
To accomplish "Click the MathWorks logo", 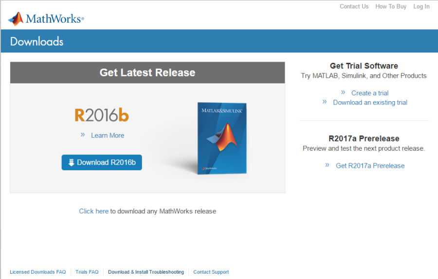I will click(46, 19).
